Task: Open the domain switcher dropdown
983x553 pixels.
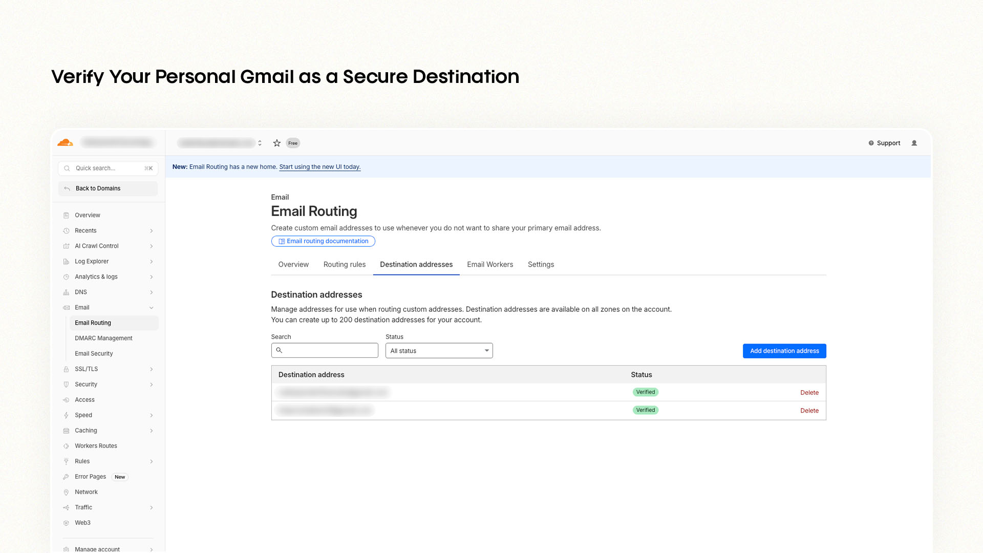Action: pos(260,143)
